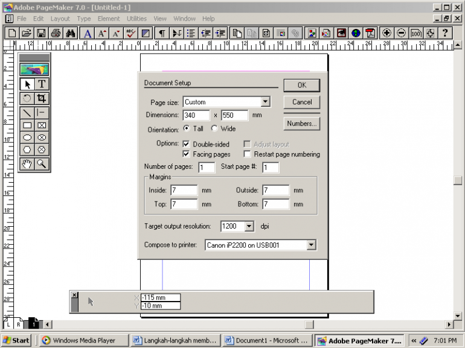Open Compose to printer dropdown
Image resolution: width=465 pixels, height=348 pixels.
click(311, 245)
